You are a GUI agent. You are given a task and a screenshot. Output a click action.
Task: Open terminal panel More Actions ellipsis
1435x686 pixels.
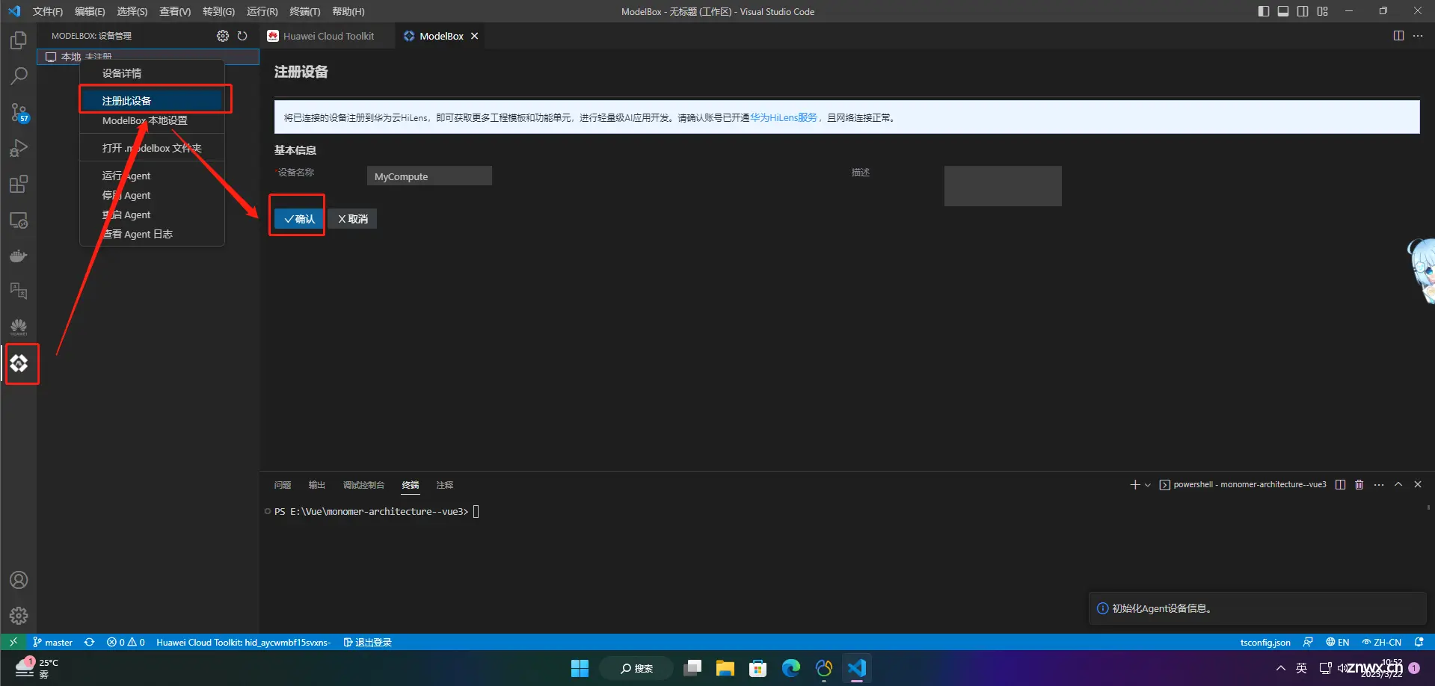(x=1379, y=485)
